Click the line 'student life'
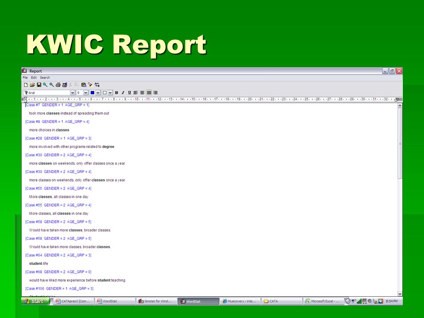 click(38, 264)
